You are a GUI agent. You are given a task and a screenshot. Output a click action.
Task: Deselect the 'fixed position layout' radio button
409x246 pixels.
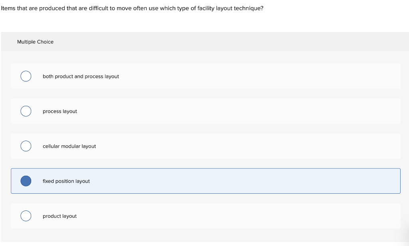point(26,181)
